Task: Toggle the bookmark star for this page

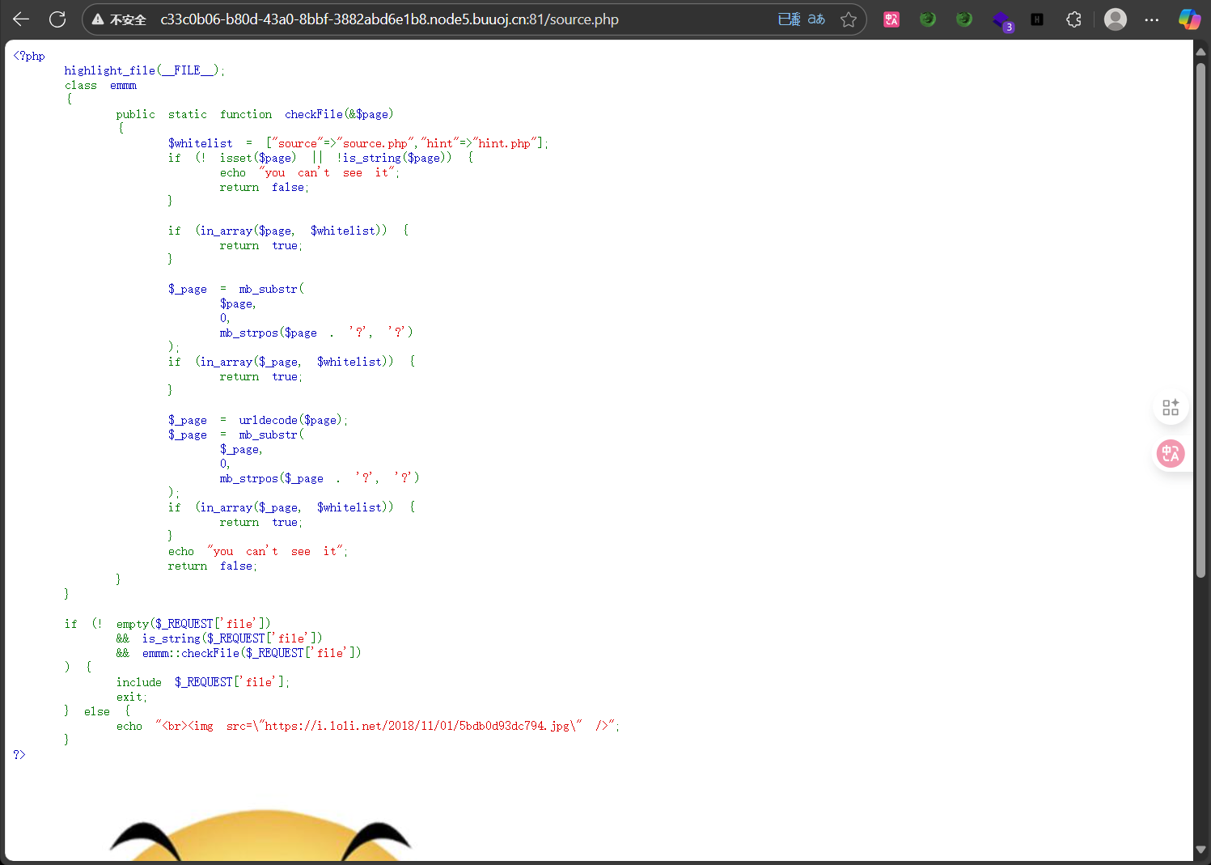Action: [x=849, y=19]
